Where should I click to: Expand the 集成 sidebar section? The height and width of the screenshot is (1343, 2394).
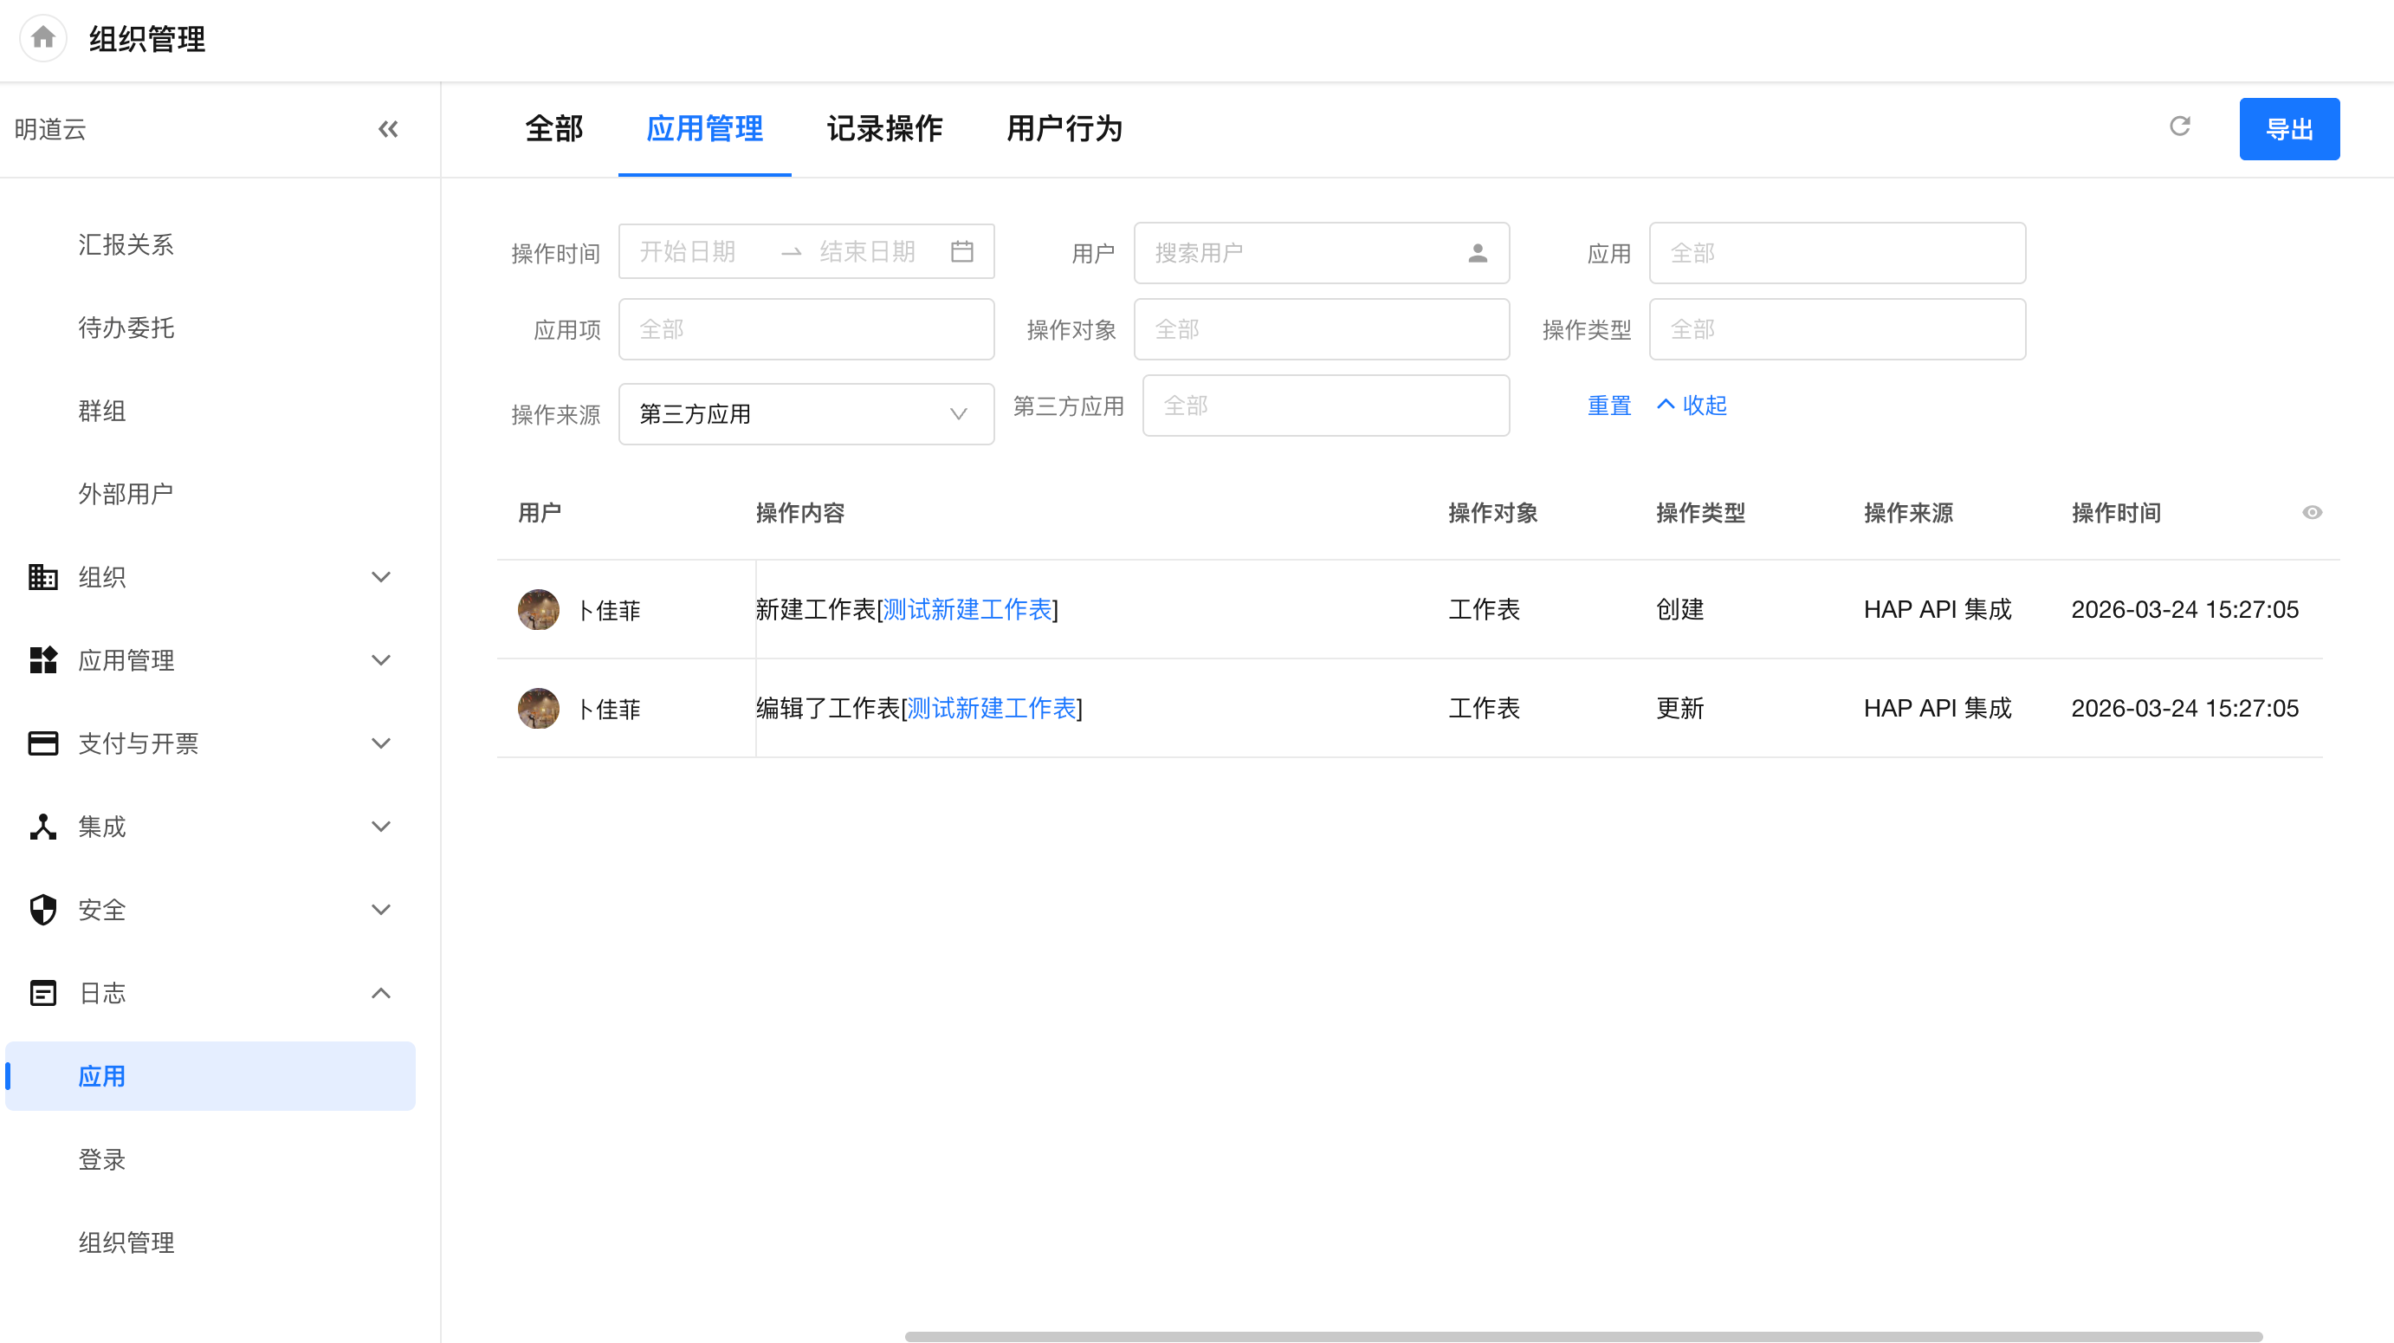click(x=380, y=827)
